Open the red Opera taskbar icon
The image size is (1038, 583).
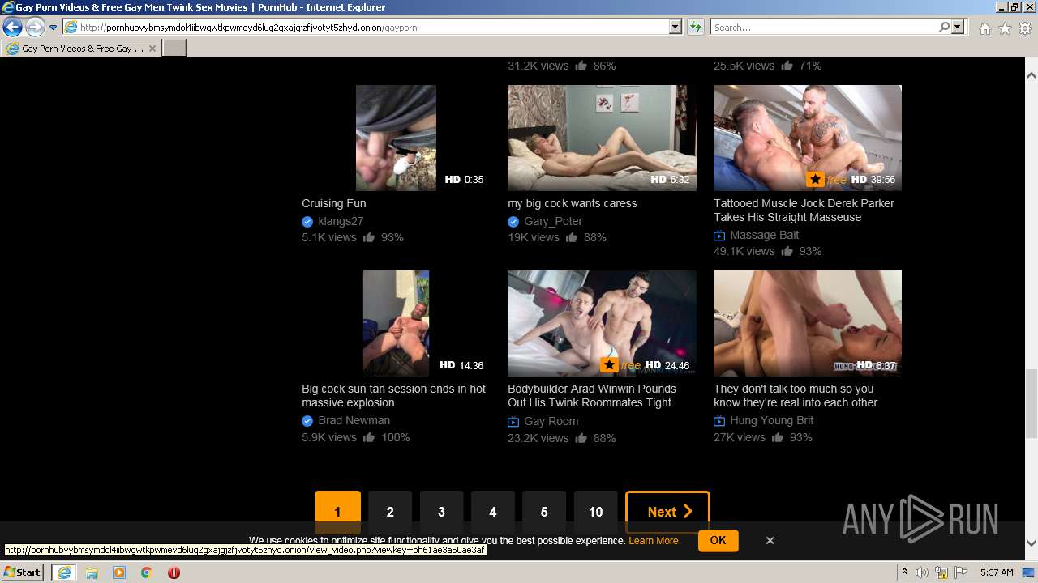click(174, 572)
